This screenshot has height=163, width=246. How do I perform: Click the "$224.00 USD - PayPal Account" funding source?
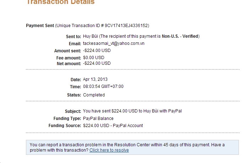tap(113, 126)
